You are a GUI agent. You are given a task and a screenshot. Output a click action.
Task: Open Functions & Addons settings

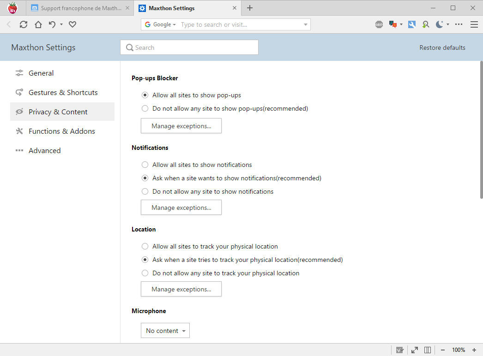[62, 131]
